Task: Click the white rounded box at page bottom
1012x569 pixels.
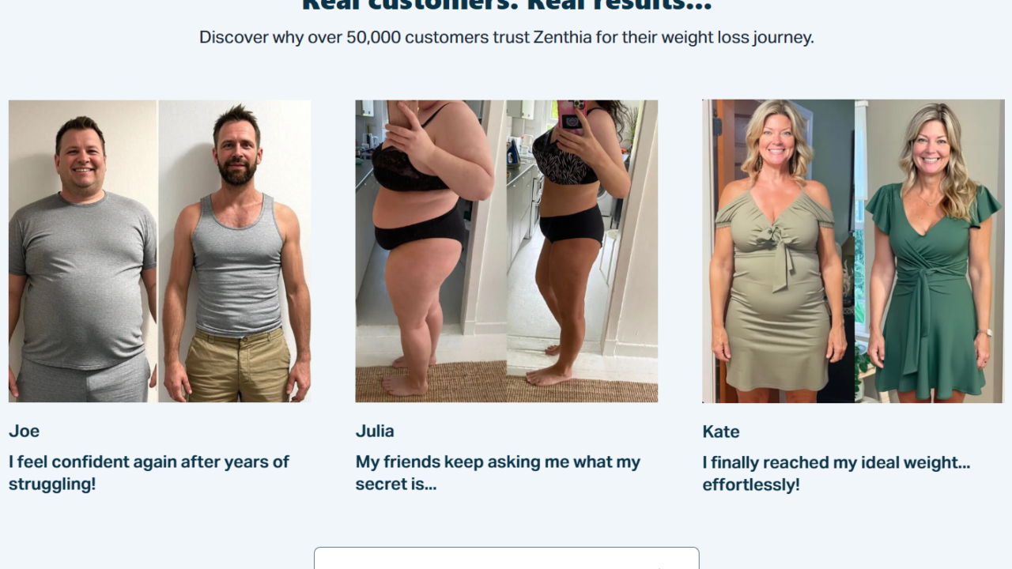Action: [x=507, y=558]
